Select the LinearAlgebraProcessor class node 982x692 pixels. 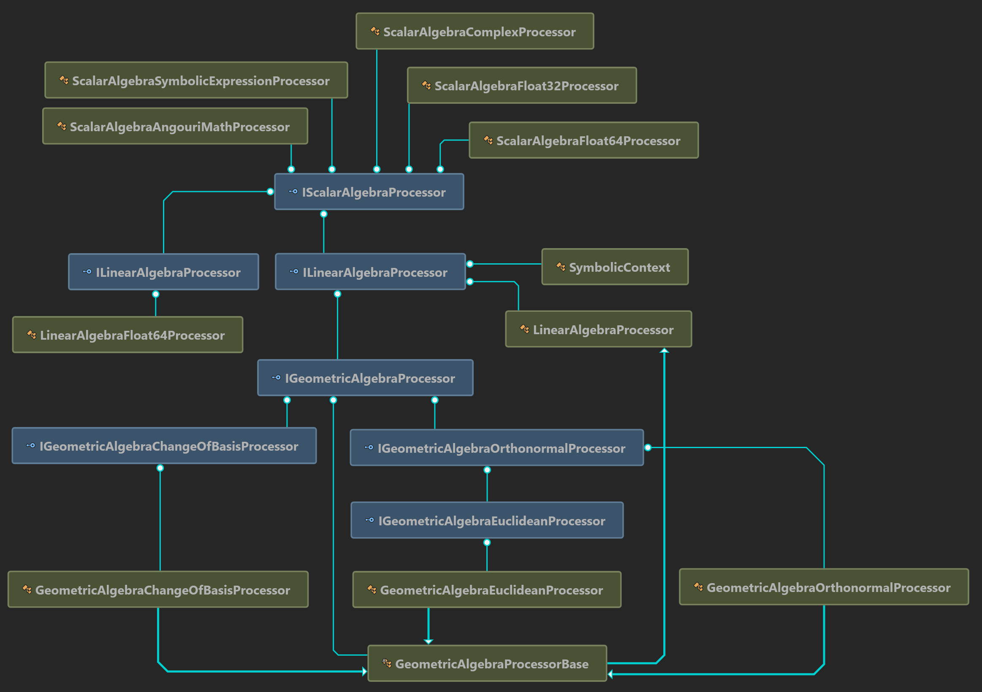598,329
